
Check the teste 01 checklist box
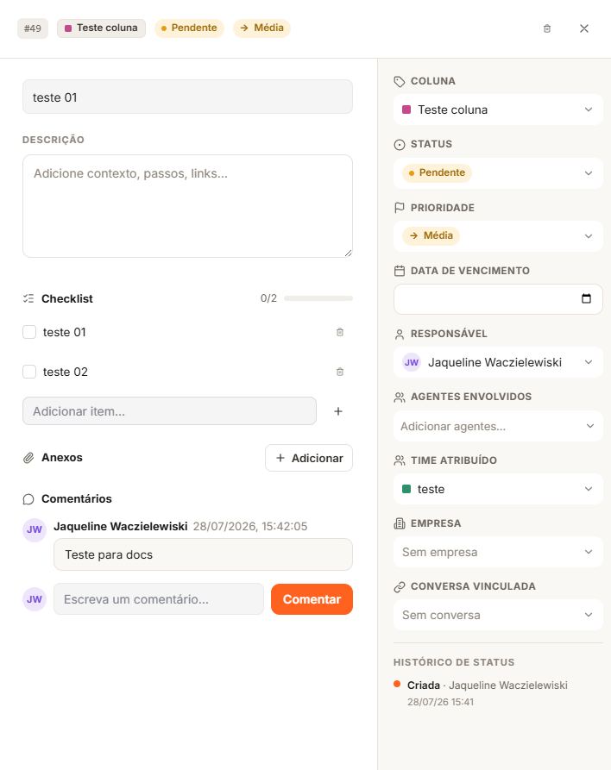29,332
